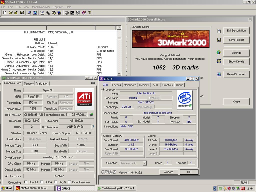Viewport: 256px width, 192px height.
Task: Open the Register menu
Action: (58, 7)
